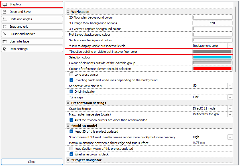240x166 pixels.
Task: Collapse the Workspace section chevron
Action: (68, 12)
